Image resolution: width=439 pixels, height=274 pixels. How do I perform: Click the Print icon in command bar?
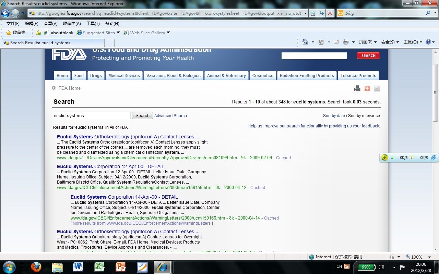(x=346, y=42)
